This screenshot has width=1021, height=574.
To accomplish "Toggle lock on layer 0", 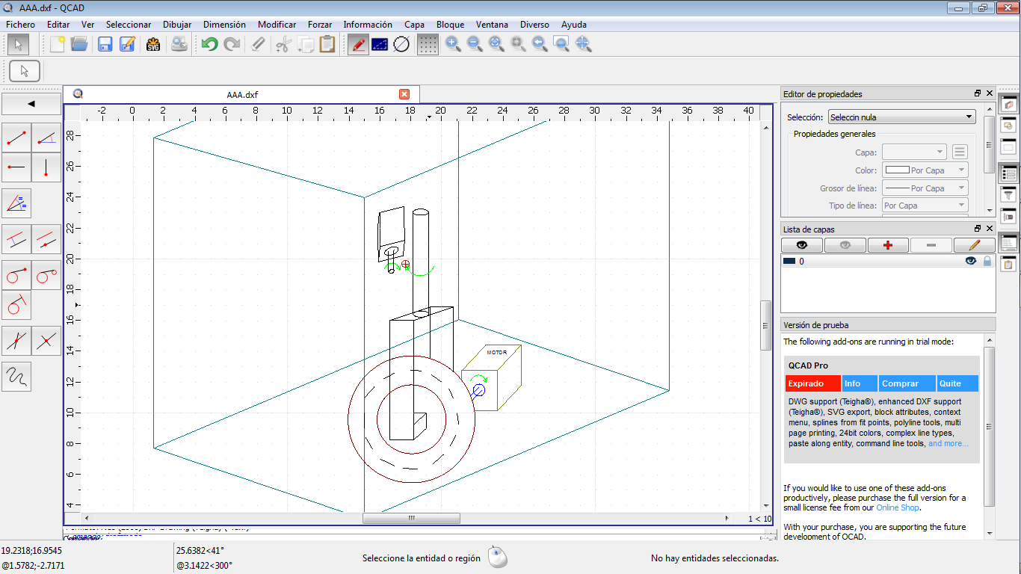I will point(987,261).
